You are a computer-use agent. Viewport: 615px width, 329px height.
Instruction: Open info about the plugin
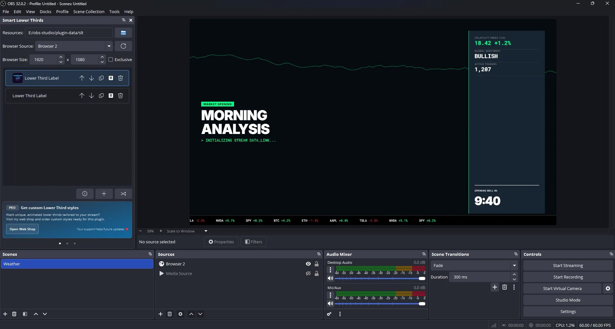(x=85, y=193)
